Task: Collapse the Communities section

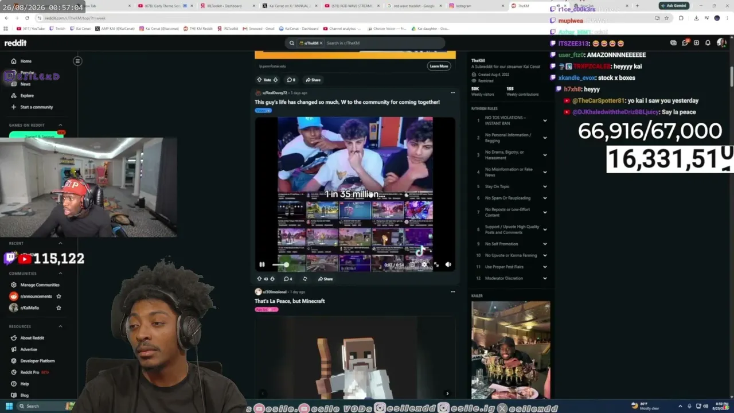Action: click(60, 274)
